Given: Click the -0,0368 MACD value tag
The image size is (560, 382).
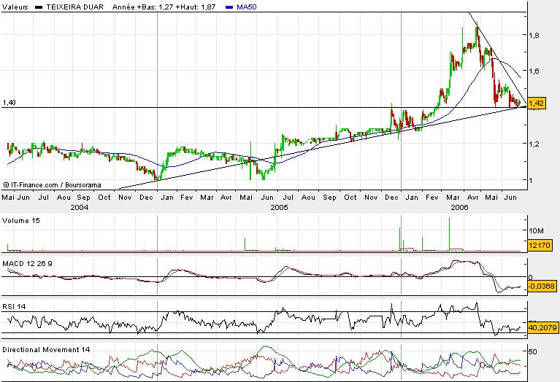Looking at the screenshot, I should pyautogui.click(x=542, y=286).
